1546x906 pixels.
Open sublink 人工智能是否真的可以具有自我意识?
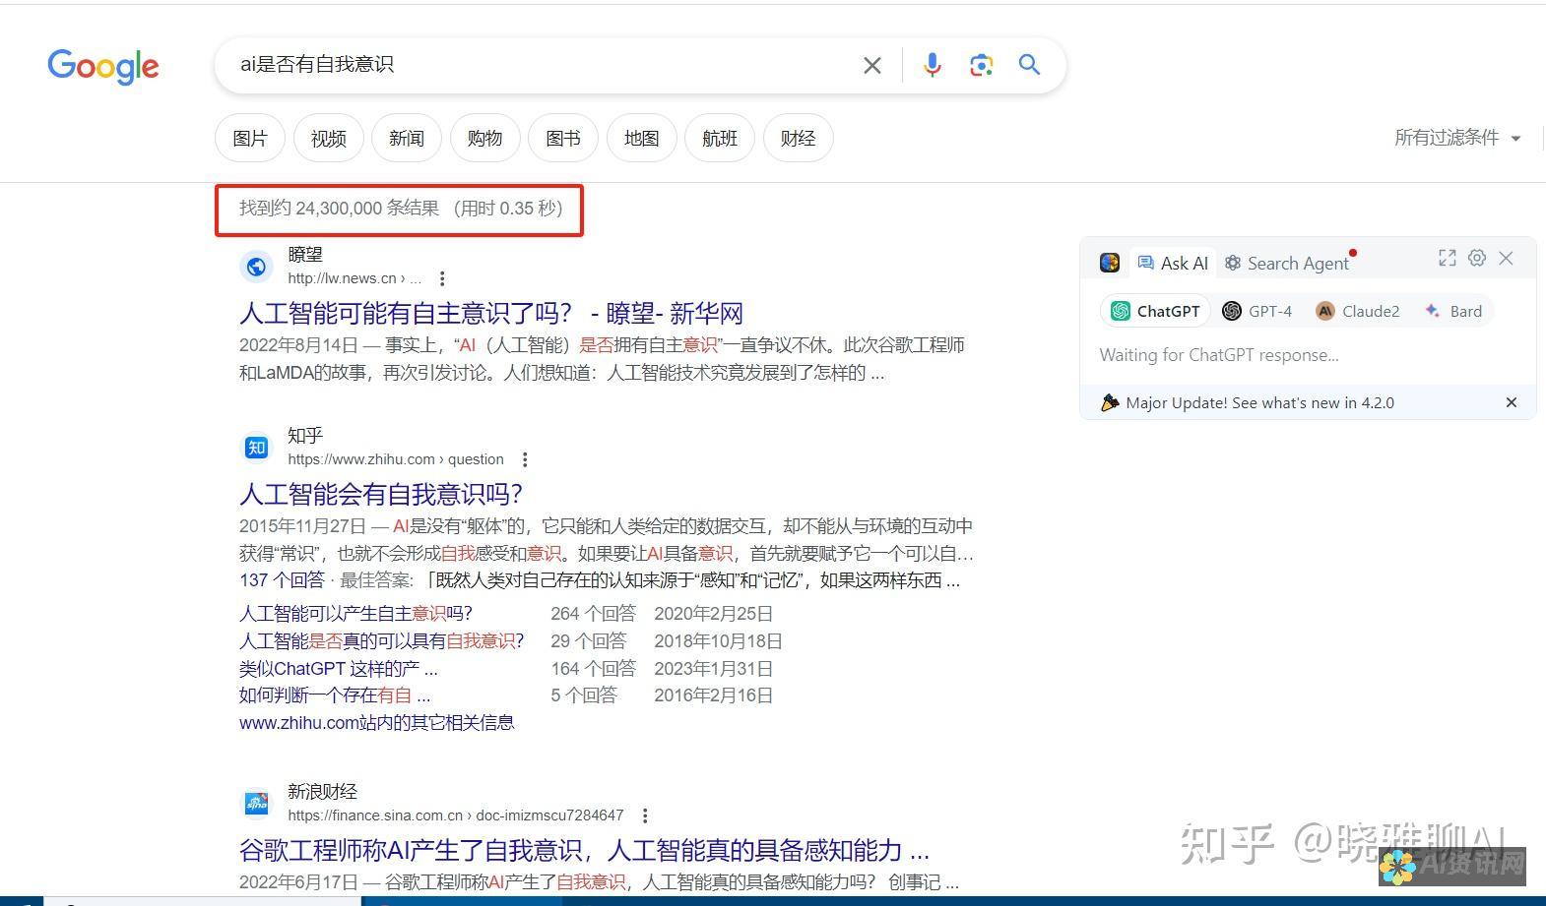[382, 641]
